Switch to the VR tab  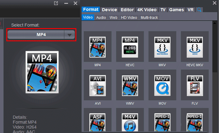tap(191, 10)
